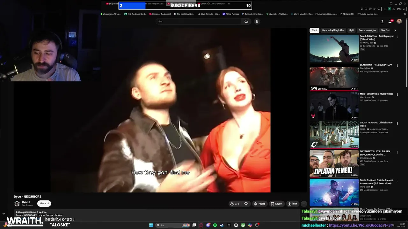
Task: Open the Stripe Express bookmark
Action: [231, 14]
